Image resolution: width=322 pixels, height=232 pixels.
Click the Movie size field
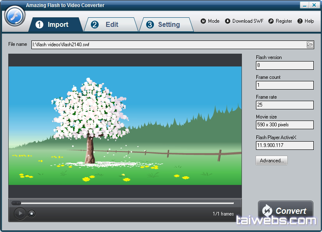pyautogui.click(x=284, y=125)
